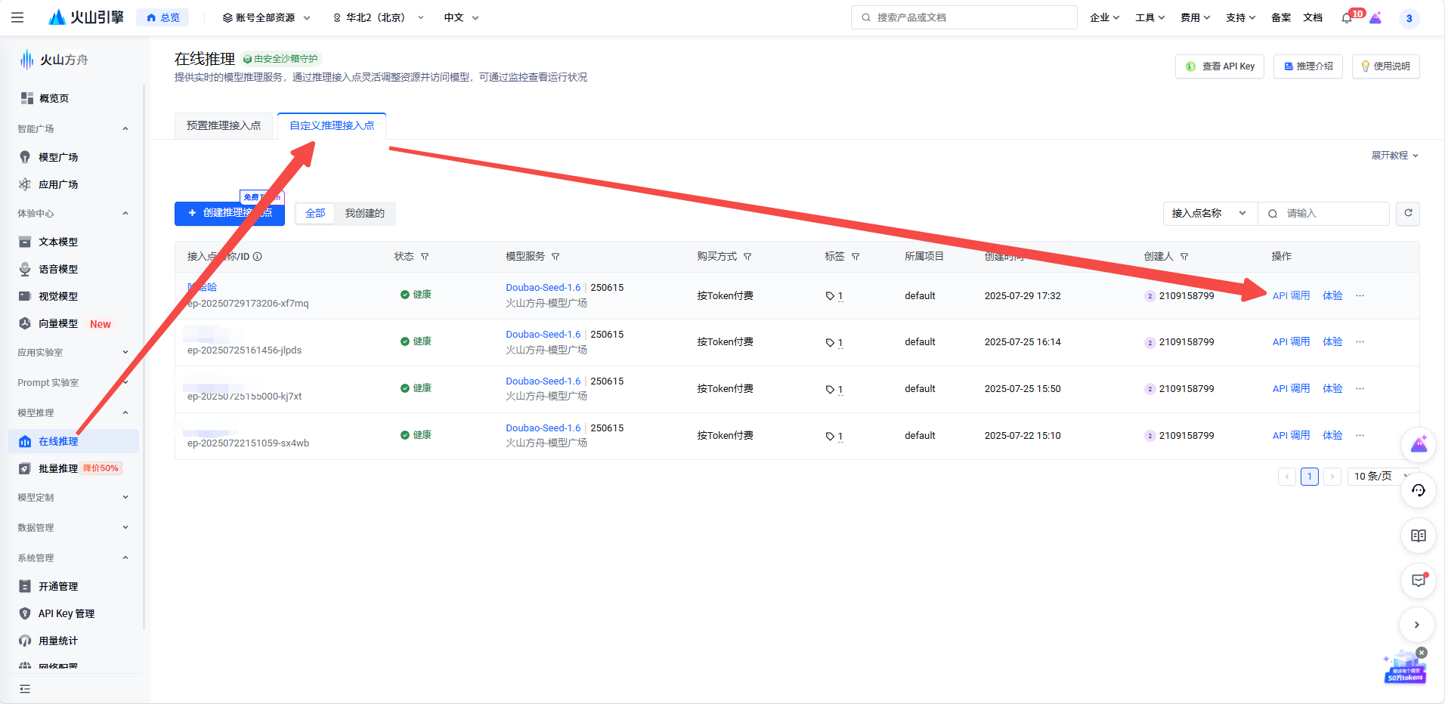Click the floating AI assistant mountain icon
Viewport: 1445px width, 704px height.
tap(1419, 445)
